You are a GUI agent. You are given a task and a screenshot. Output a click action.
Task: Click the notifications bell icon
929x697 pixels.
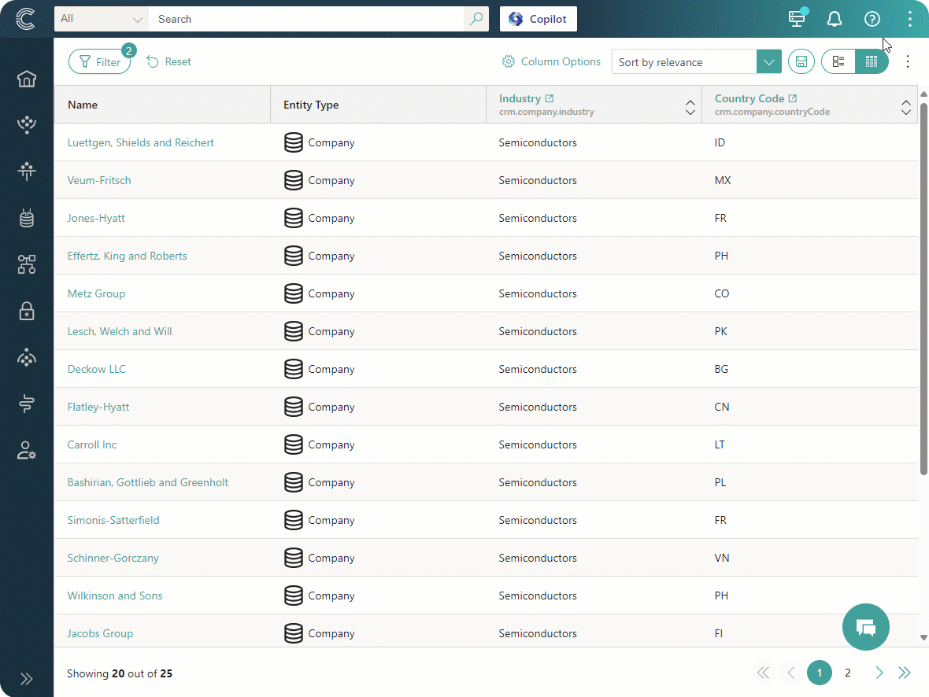tap(834, 19)
